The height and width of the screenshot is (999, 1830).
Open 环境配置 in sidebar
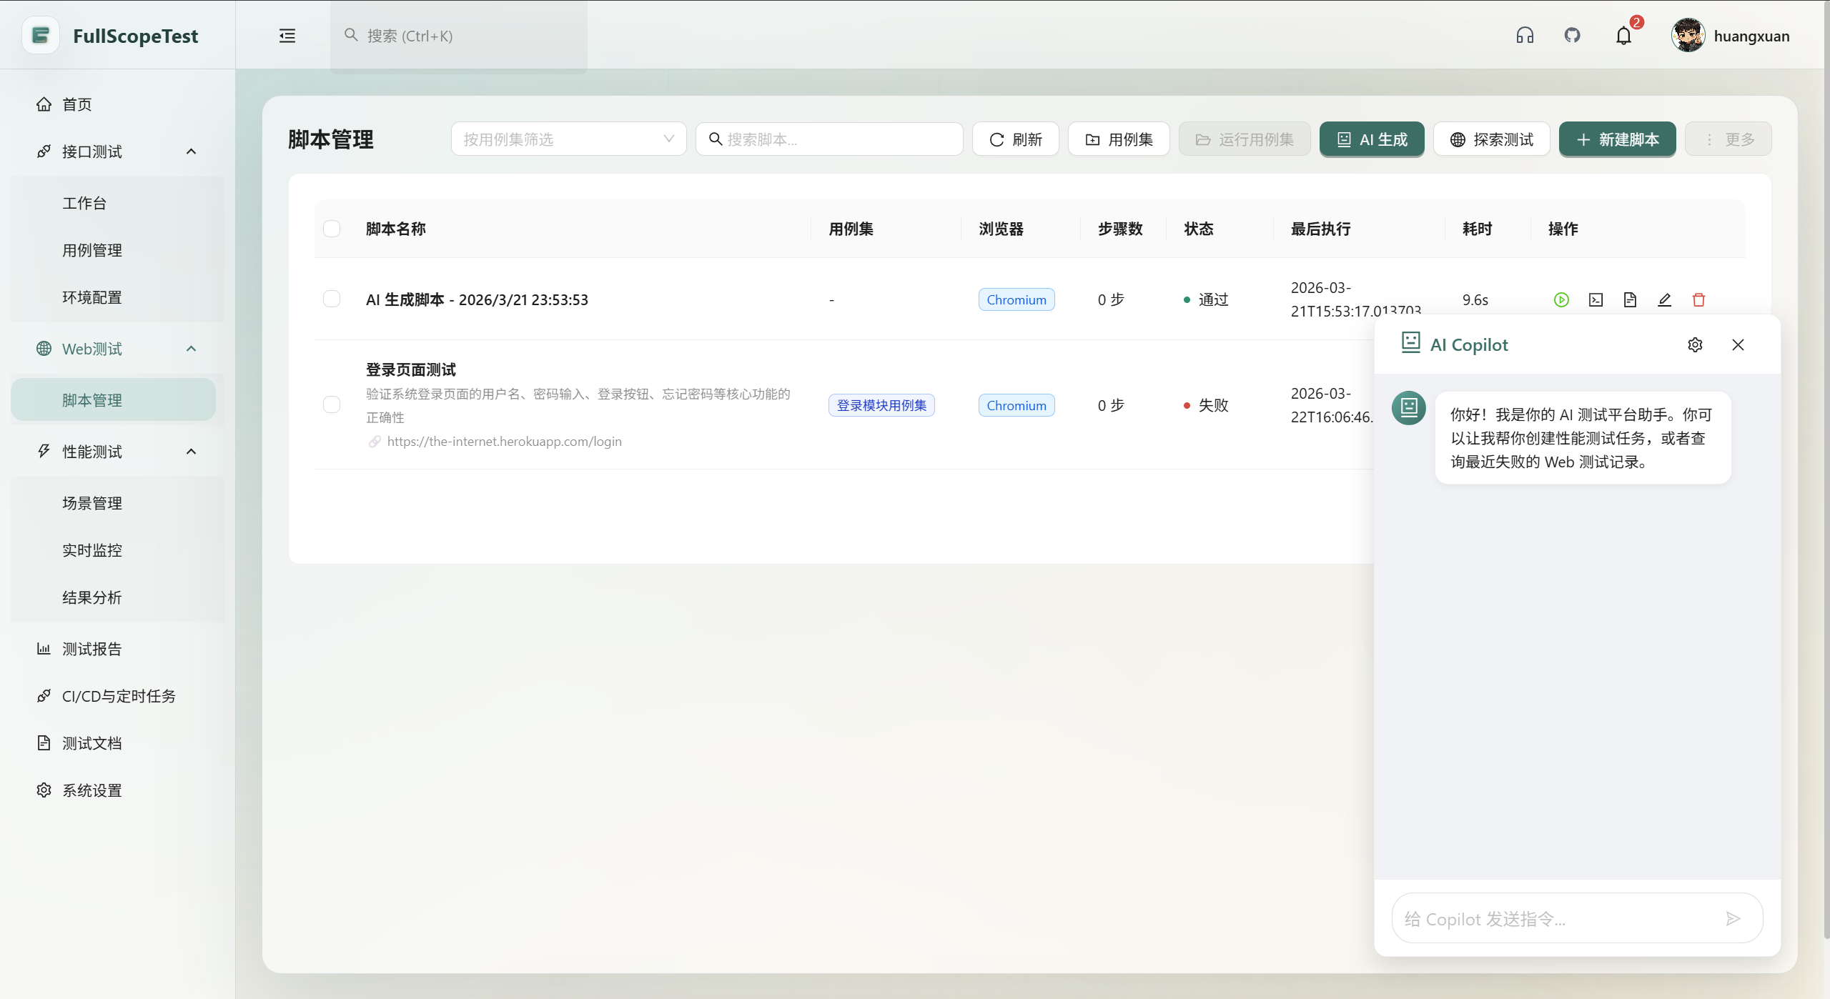pos(117,297)
